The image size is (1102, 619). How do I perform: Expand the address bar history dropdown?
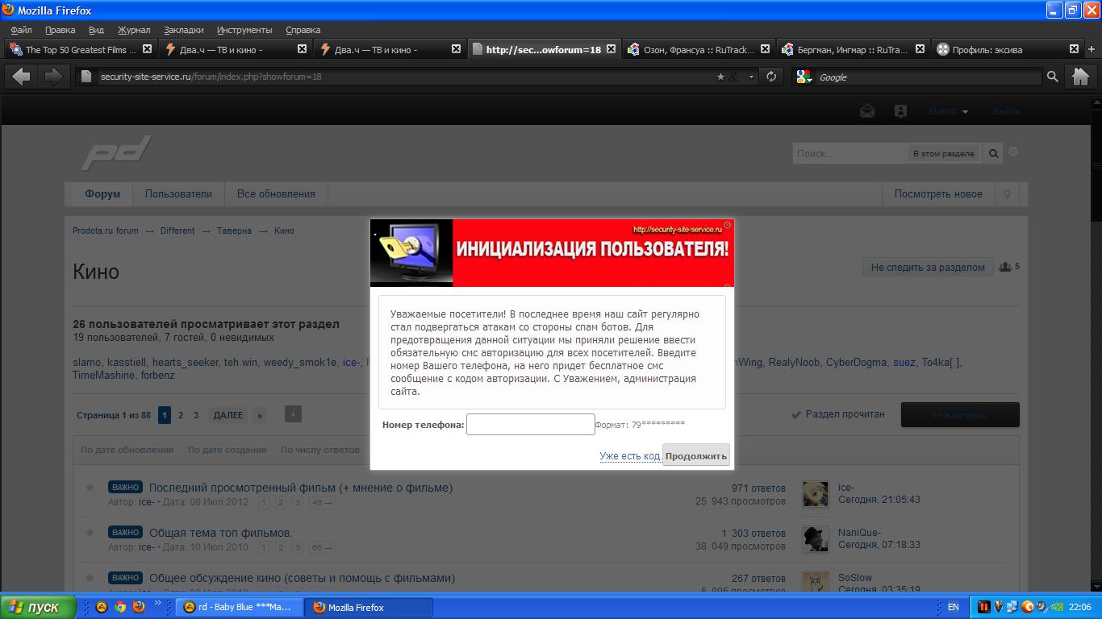(x=752, y=77)
